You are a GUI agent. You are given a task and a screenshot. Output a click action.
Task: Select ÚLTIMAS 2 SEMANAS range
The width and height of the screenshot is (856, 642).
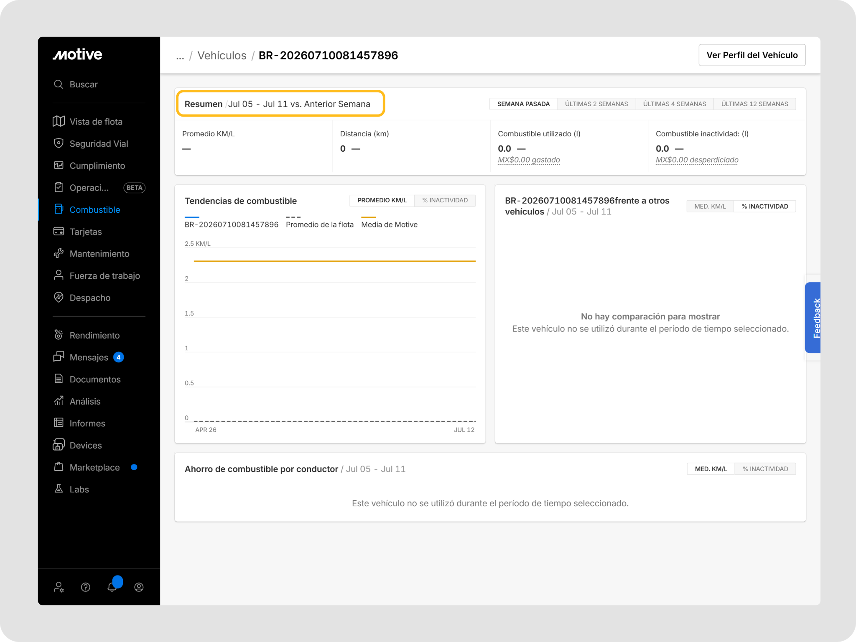596,104
